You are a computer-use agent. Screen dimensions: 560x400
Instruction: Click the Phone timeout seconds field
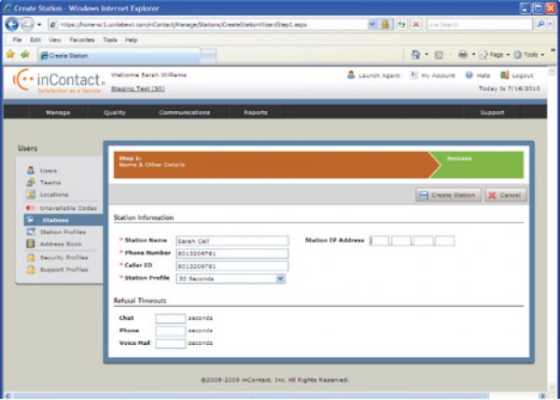pos(171,331)
